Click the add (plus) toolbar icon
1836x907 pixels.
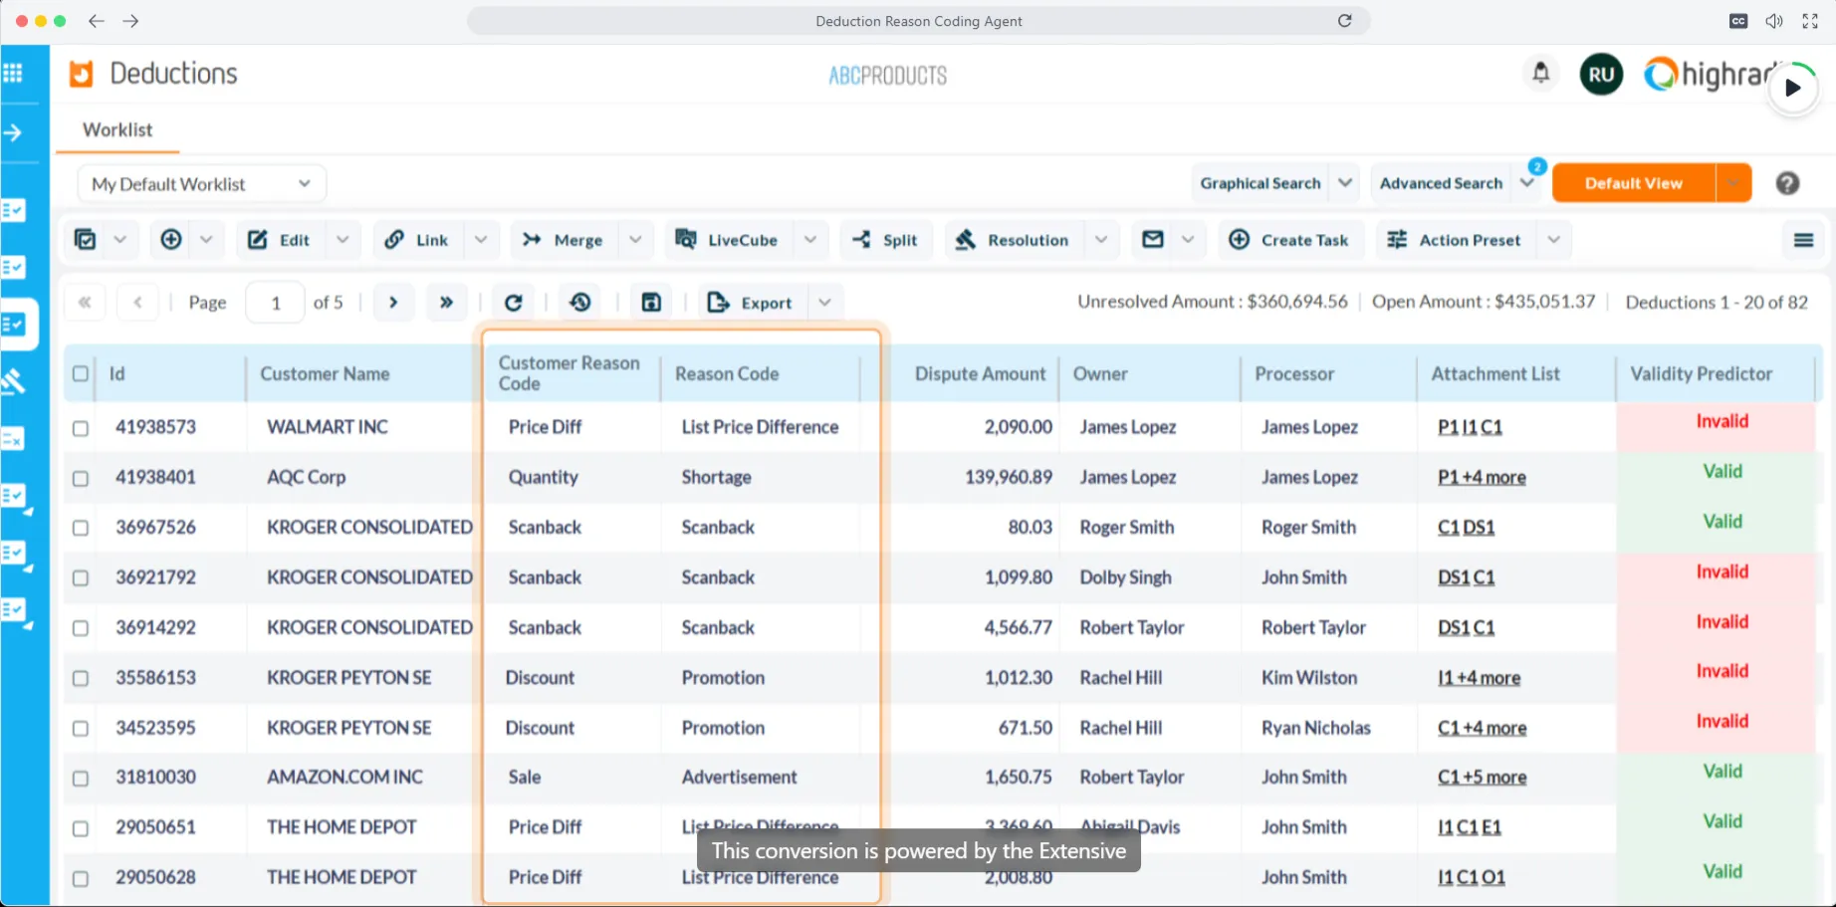click(x=171, y=240)
